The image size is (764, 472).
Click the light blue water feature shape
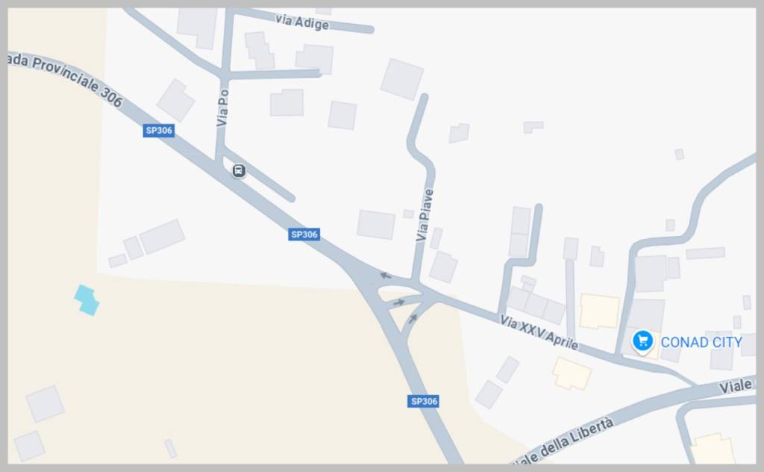click(87, 300)
